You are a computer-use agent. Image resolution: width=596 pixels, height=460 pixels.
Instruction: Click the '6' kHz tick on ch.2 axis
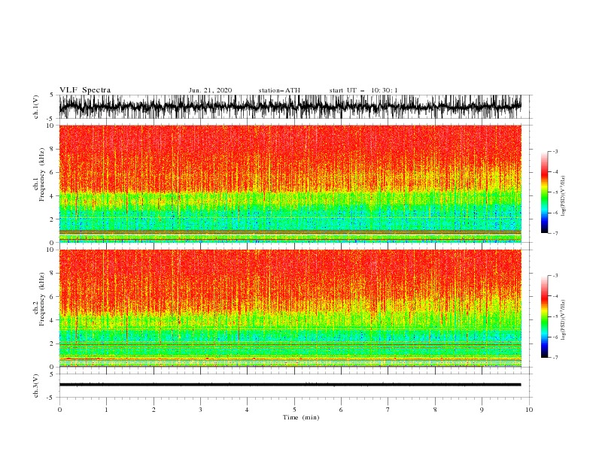click(x=52, y=297)
